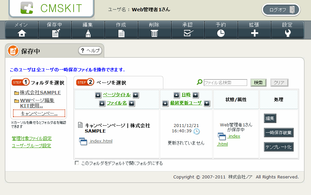
Task: Check the default folder checkbox
Action: click(77, 163)
